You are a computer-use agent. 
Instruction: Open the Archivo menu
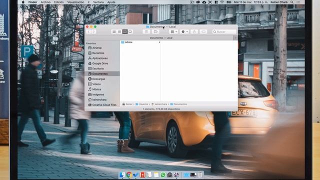(x=45, y=2)
